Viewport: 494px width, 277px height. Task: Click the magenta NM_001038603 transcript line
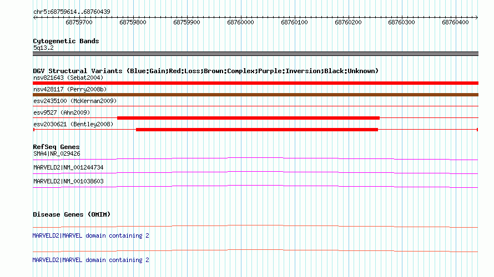point(255,187)
